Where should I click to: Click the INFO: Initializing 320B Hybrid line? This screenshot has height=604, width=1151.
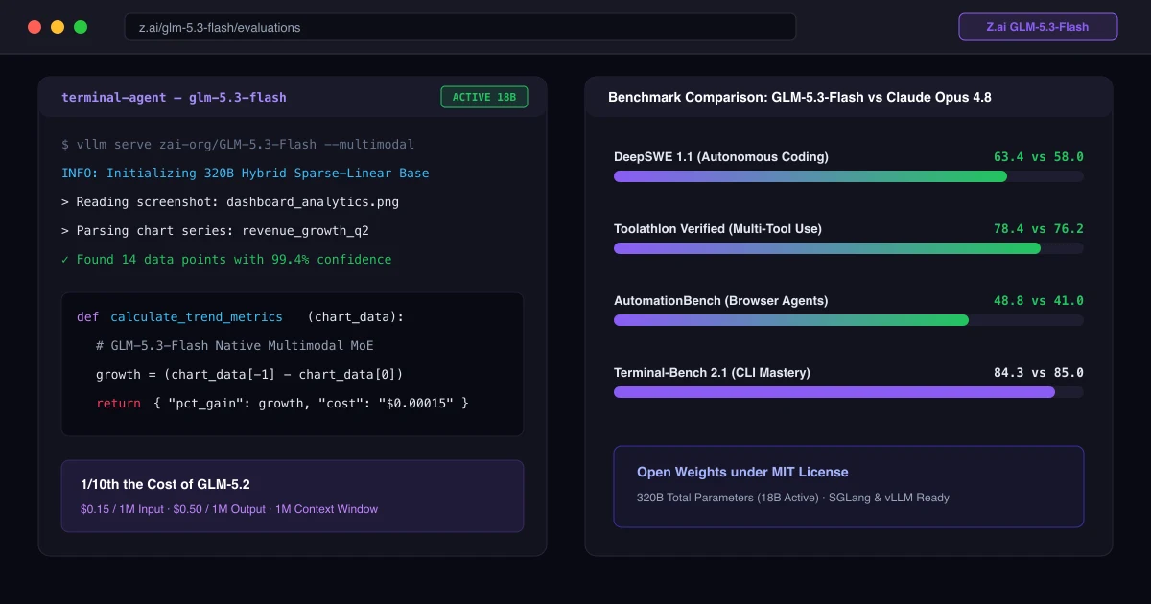tap(246, 174)
